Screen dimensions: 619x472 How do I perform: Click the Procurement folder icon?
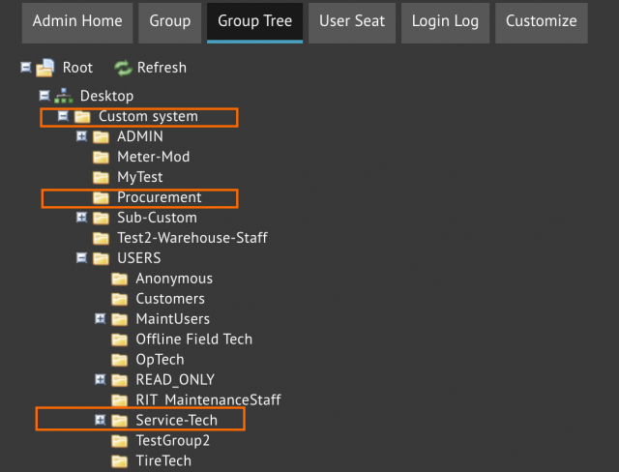click(x=101, y=197)
